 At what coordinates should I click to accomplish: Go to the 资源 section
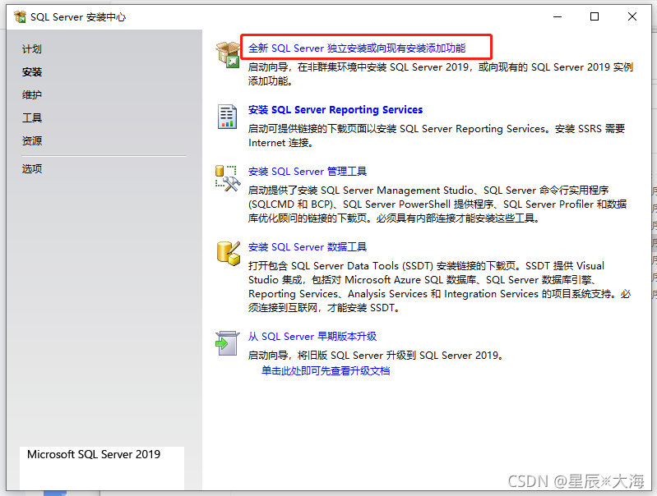coord(32,141)
